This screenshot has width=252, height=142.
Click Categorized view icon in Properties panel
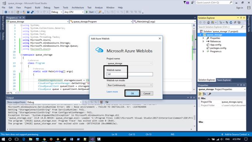(x=200, y=94)
